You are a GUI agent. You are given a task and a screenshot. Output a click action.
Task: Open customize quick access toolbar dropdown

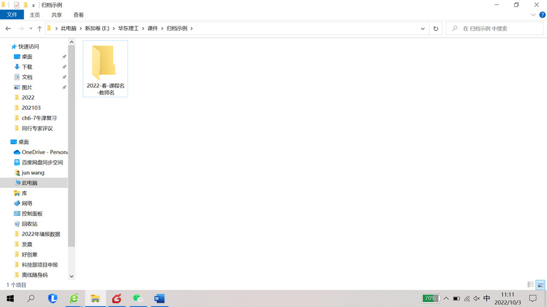[x=33, y=5]
